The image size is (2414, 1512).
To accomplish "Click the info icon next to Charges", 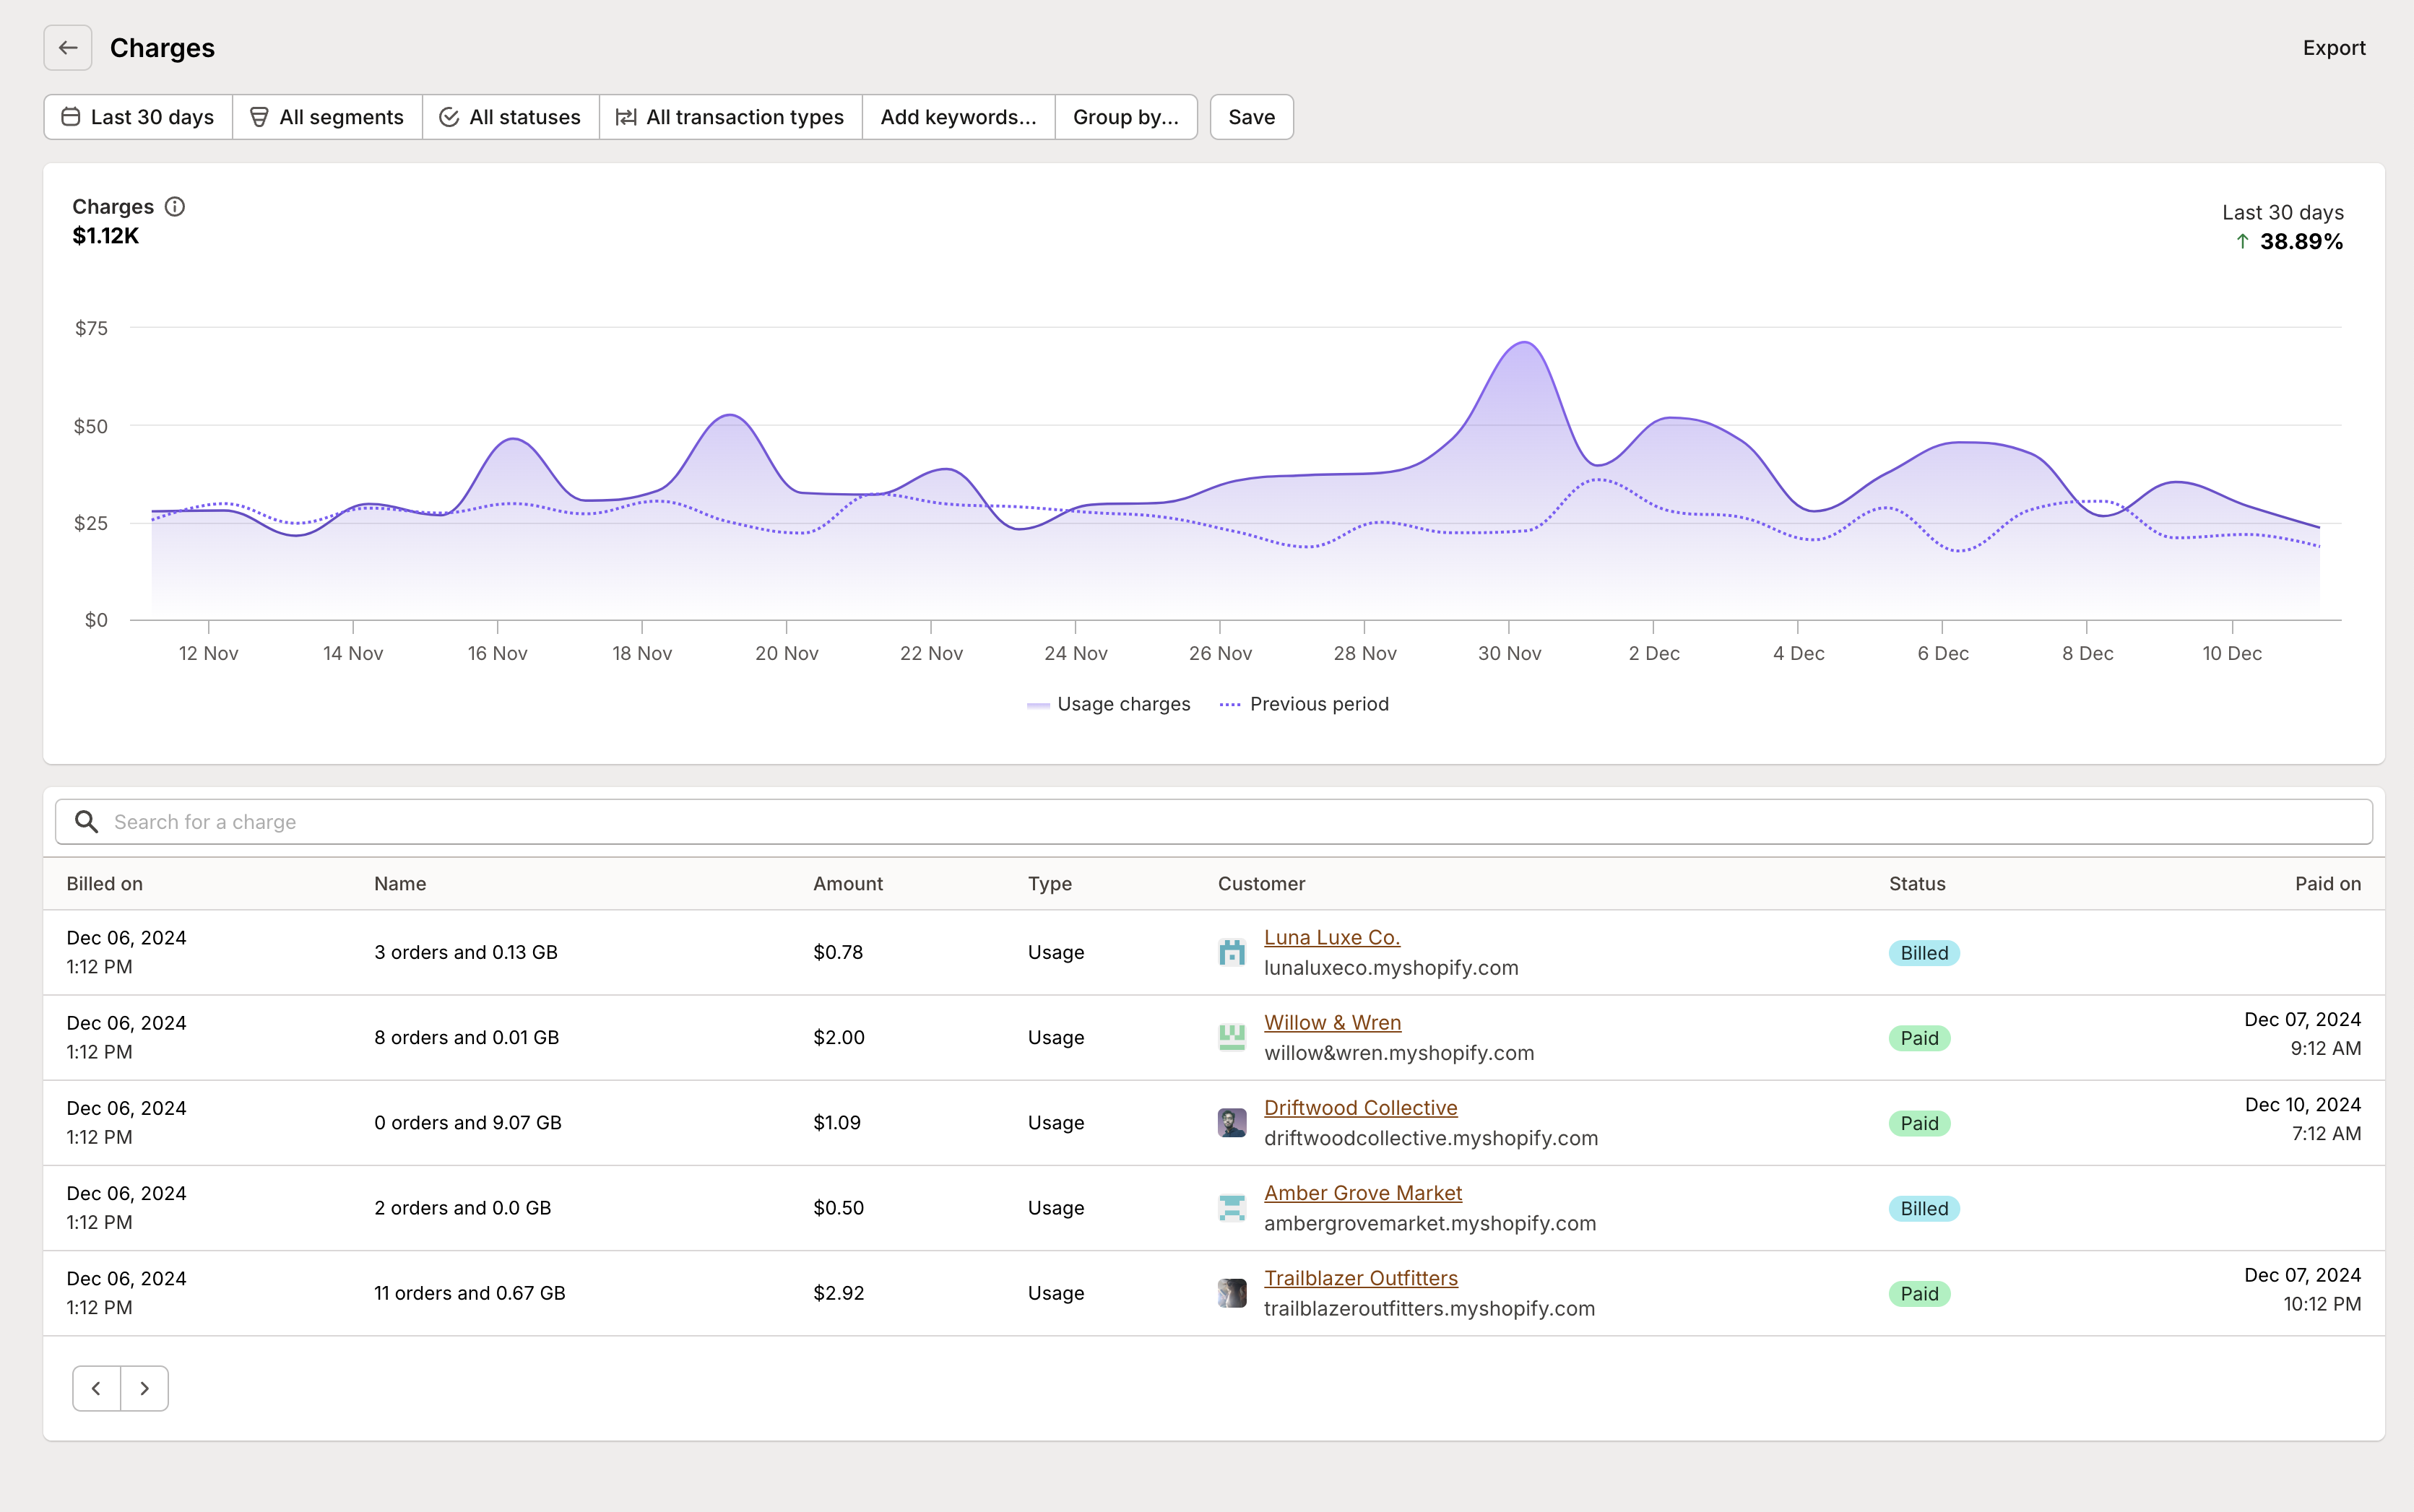I will (175, 207).
